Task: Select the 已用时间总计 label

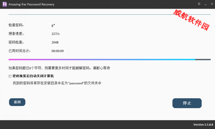Action: 19,51
